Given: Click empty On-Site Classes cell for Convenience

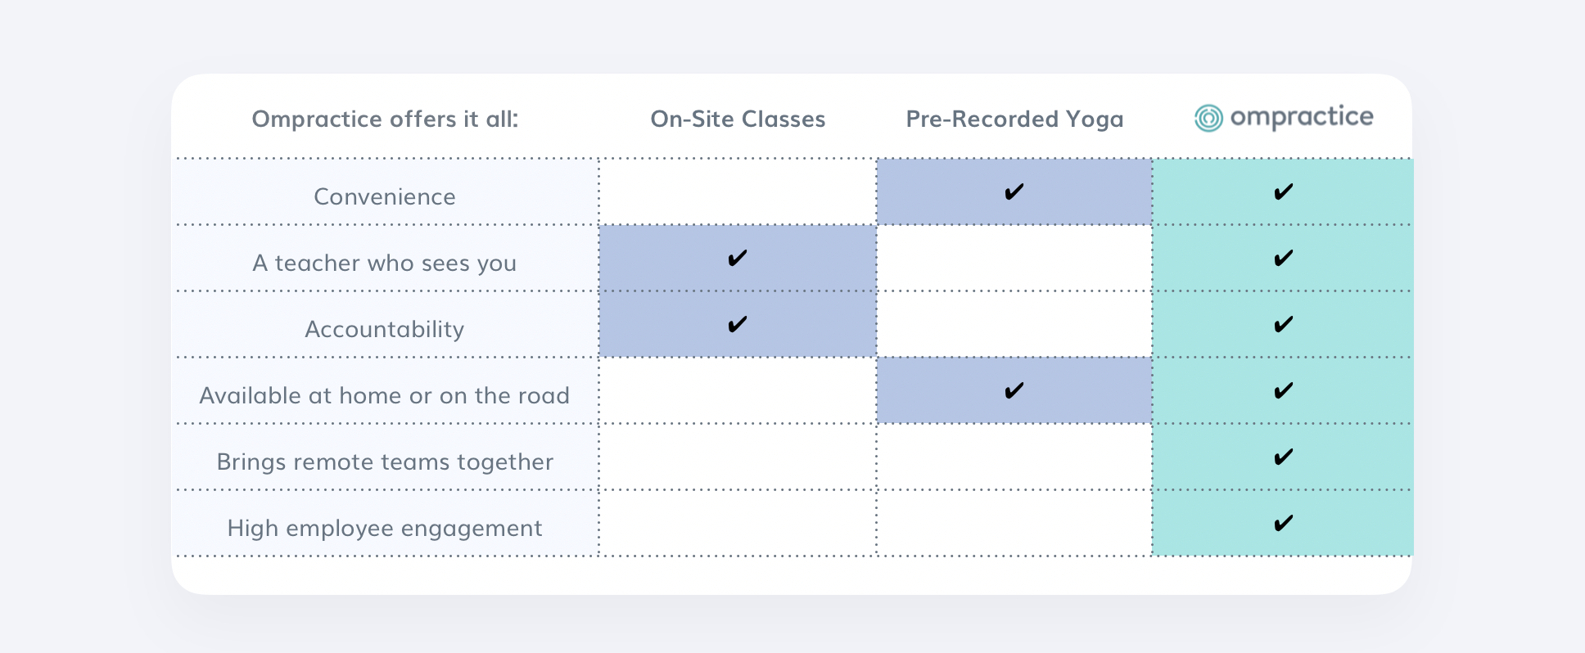Looking at the screenshot, I should pos(738,192).
